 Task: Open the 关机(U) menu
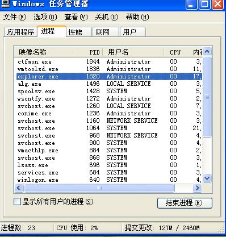pyautogui.click(x=107, y=17)
